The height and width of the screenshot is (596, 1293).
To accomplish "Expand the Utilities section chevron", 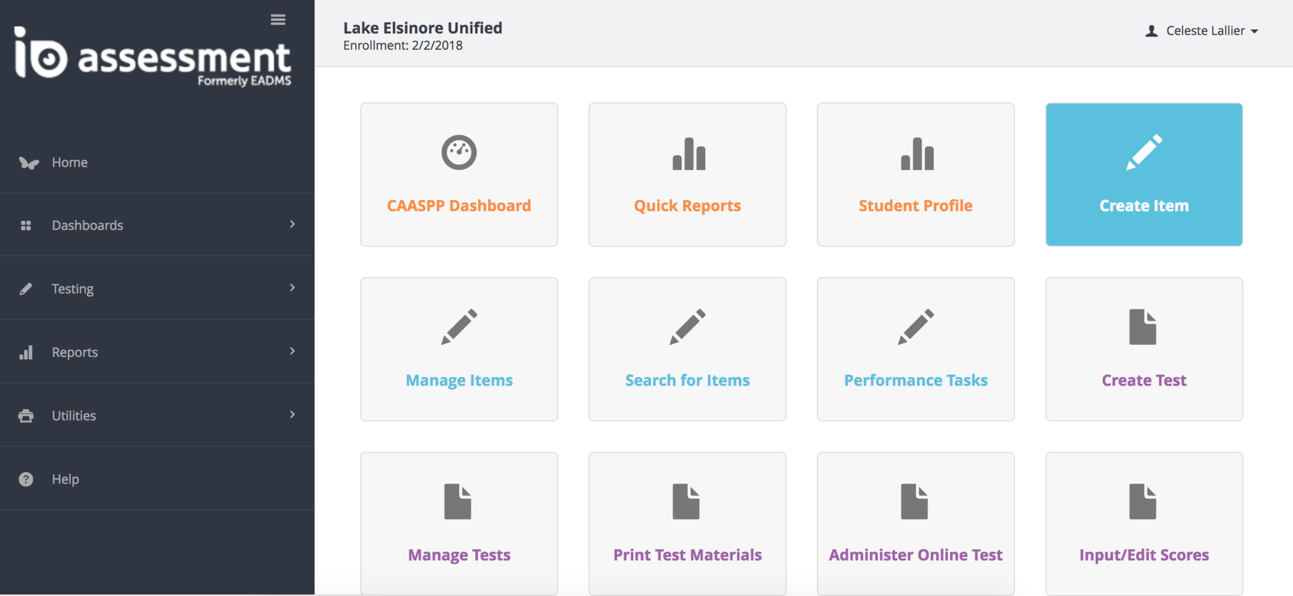I will point(292,415).
